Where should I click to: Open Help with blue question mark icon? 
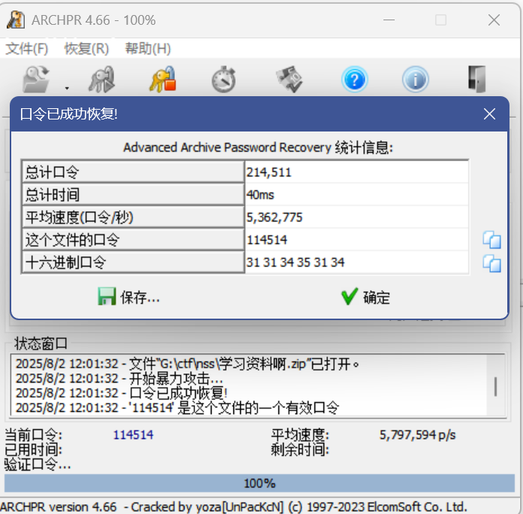[x=353, y=79]
